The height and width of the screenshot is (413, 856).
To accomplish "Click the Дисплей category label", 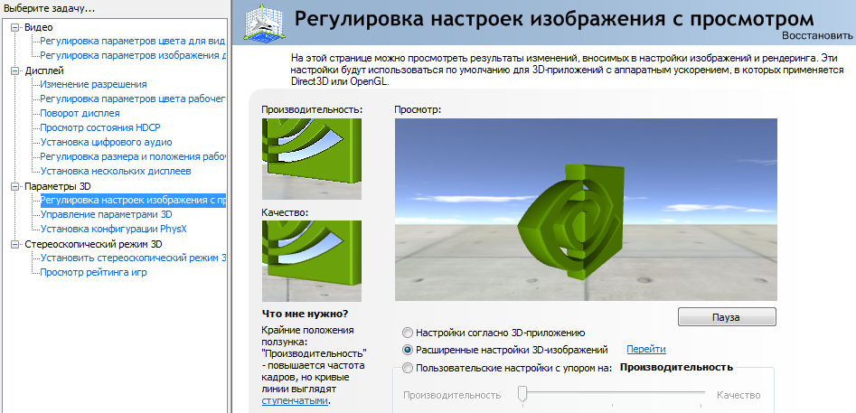I will (x=44, y=70).
